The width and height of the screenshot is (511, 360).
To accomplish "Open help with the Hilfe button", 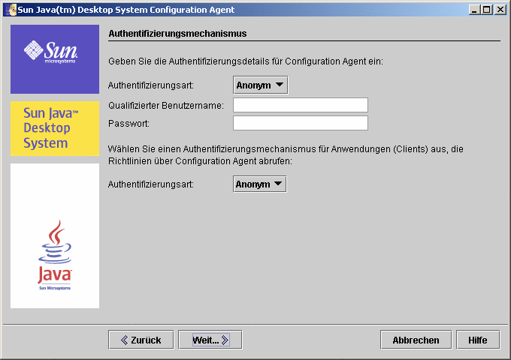I will coord(478,340).
